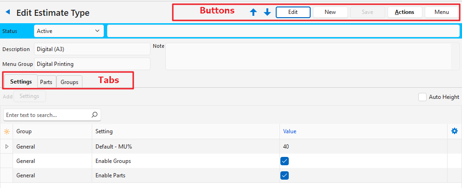Move to next record with down arrow
462x188 pixels.
[x=267, y=13]
